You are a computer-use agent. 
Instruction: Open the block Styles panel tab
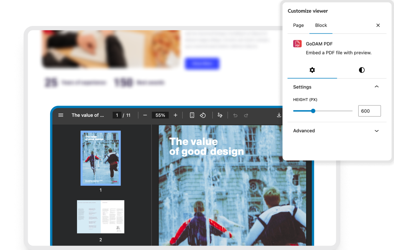[362, 70]
